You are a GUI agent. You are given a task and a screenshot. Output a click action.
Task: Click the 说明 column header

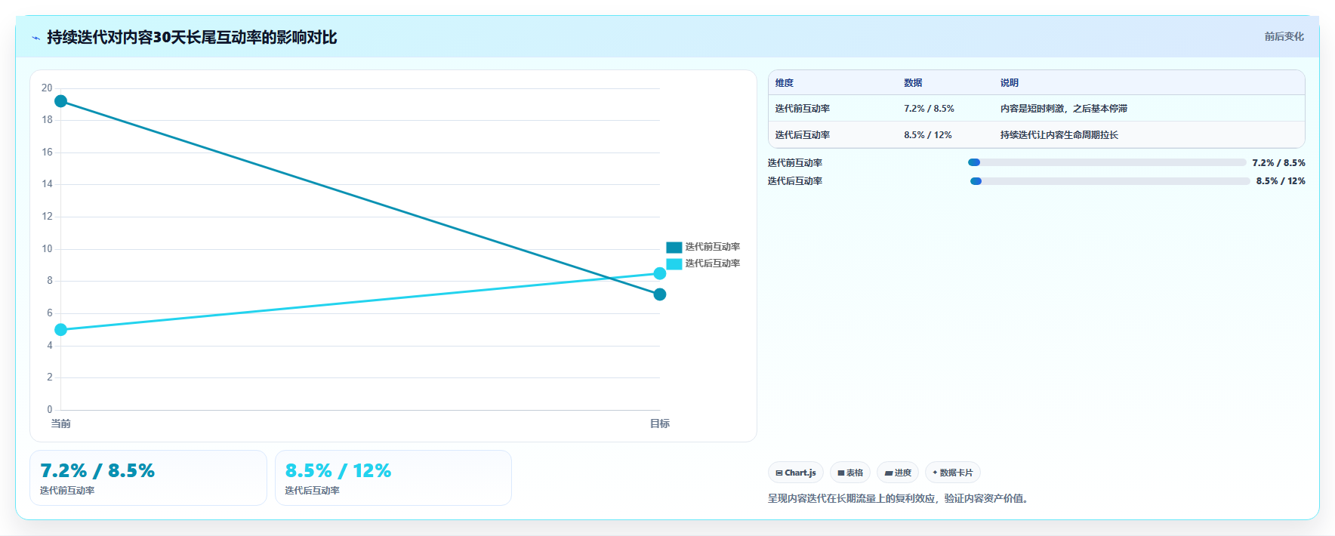pos(1010,83)
